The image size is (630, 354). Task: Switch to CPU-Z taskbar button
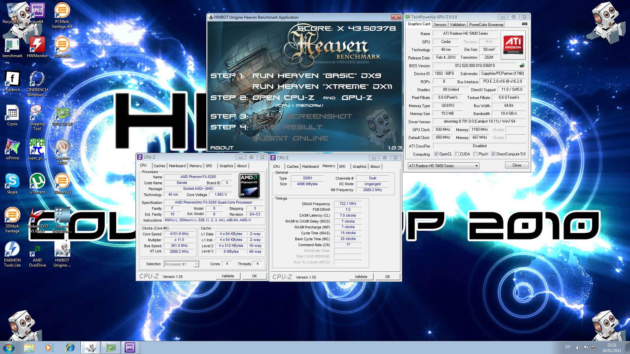point(130,347)
